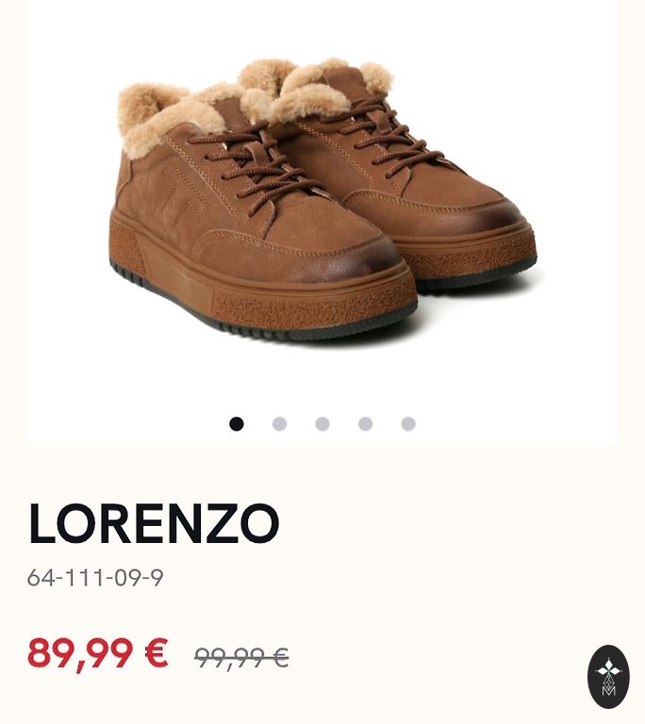
Task: Select the first black carousel dot
Action: (236, 424)
